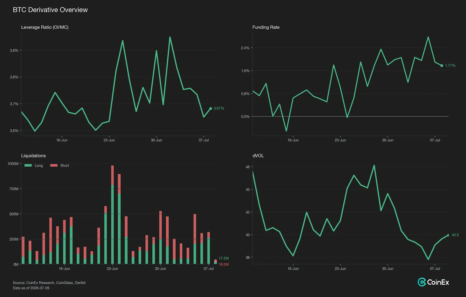Screen dimensions: 466x297
Task: Click the 0.0% Funding Rate axis label
Action: pyautogui.click(x=245, y=117)
